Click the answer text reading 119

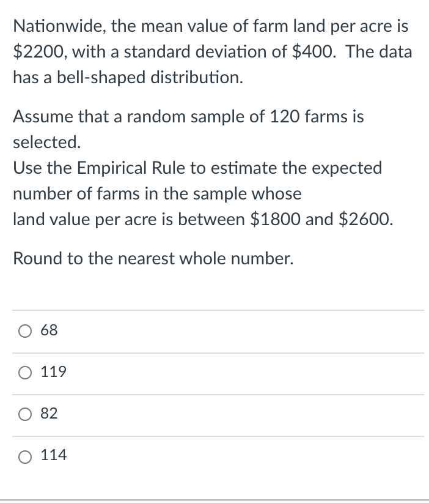tap(53, 372)
